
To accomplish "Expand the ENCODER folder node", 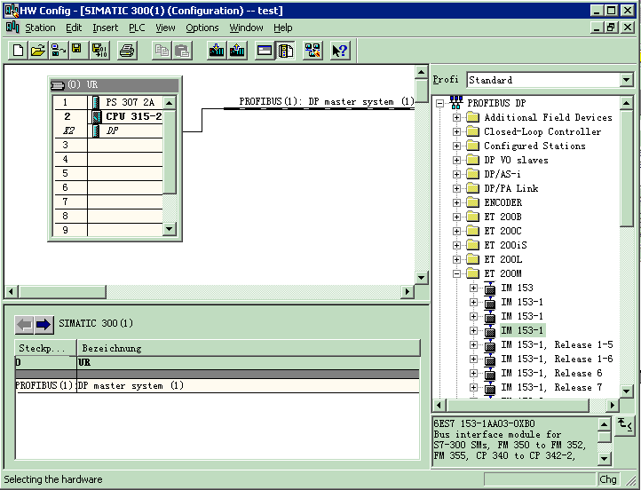I will coord(457,202).
